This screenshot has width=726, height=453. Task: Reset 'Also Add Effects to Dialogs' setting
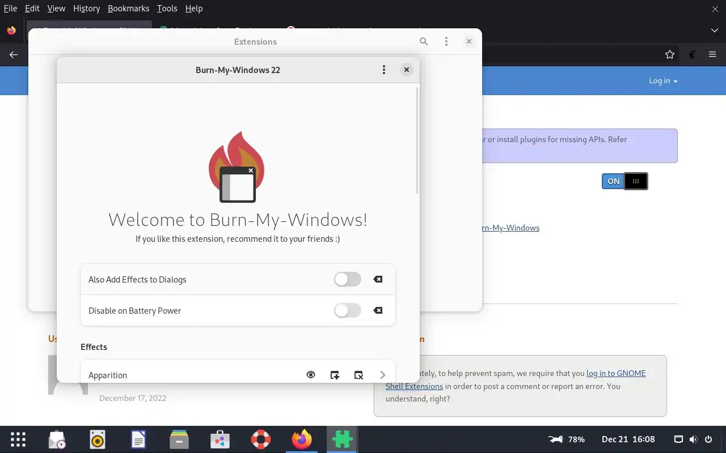coord(378,279)
